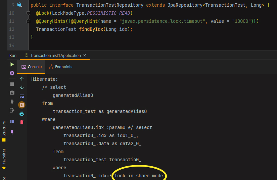Screen dimensions: 277x180
Task: Collapse the fold marker at line 11
Action: click(x=28, y=21)
